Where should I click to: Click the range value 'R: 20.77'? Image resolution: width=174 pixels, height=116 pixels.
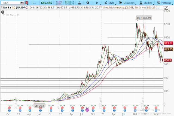point(97,8)
